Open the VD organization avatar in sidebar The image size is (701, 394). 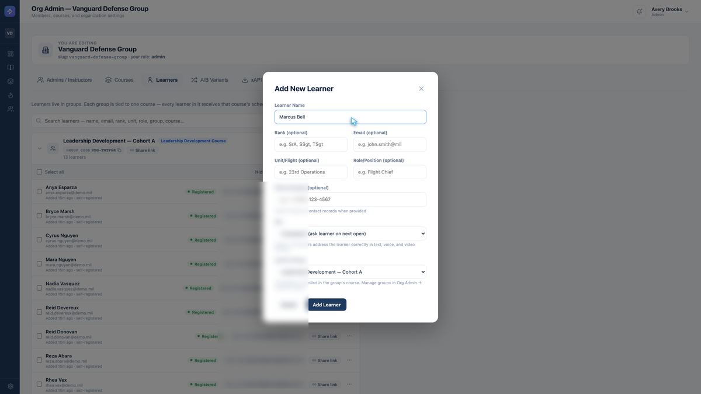10,33
